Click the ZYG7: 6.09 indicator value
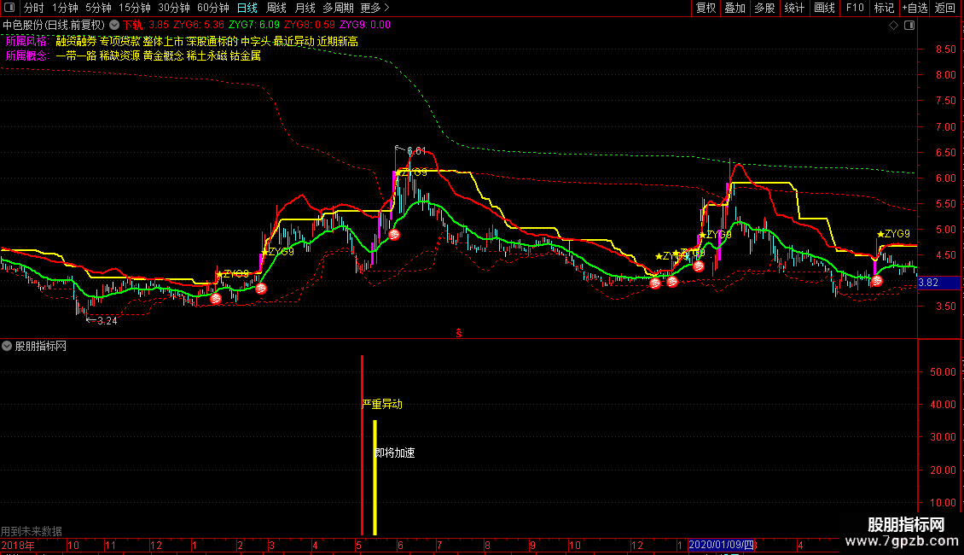964x555 pixels. tap(254, 26)
